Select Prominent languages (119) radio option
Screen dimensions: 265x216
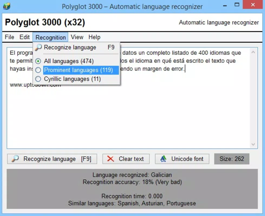[38, 70]
